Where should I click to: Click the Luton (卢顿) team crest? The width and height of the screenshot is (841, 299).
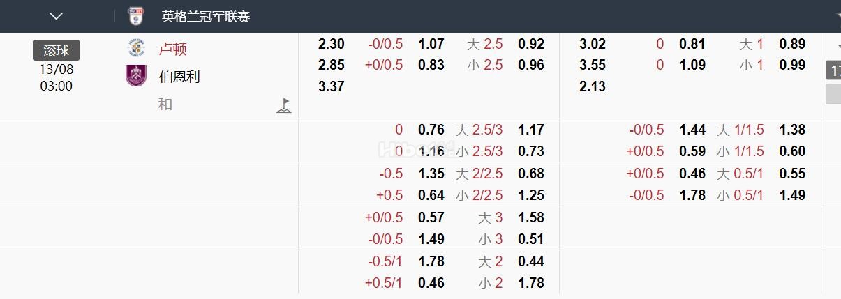(136, 49)
